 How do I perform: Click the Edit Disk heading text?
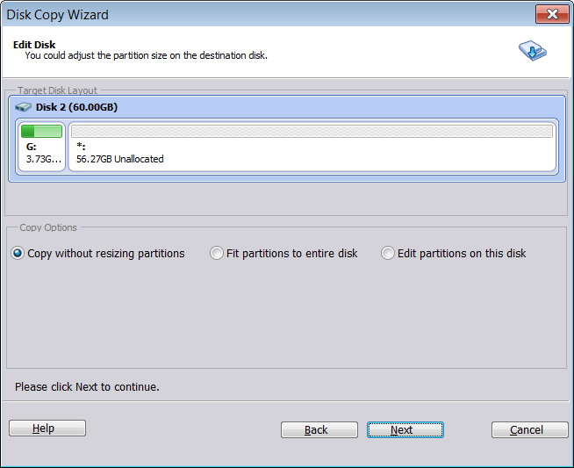pyautogui.click(x=36, y=43)
